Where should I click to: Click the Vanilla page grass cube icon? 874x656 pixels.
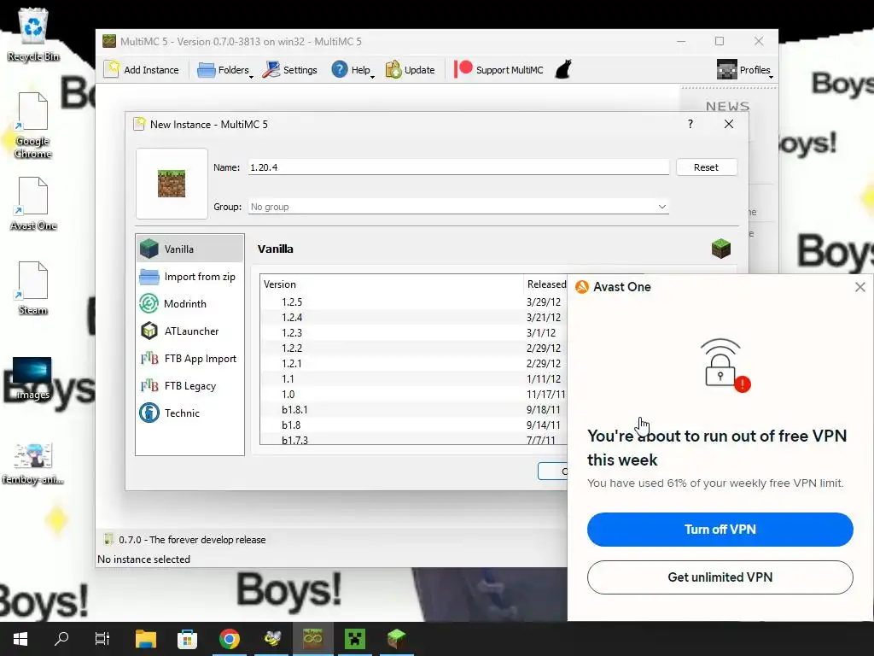720,249
